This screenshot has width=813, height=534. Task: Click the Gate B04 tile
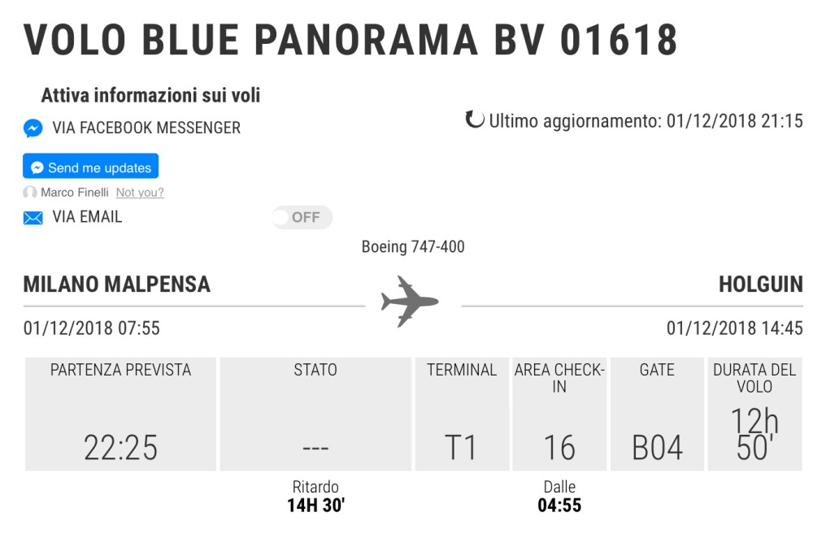657,415
